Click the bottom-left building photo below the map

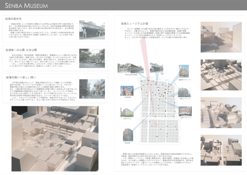pyautogui.click(x=127, y=135)
